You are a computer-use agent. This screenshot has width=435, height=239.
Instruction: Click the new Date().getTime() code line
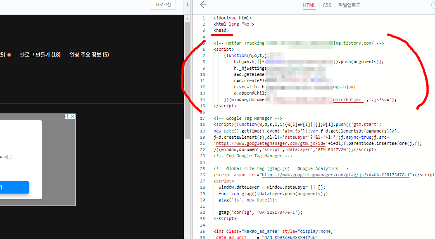tap(306, 131)
